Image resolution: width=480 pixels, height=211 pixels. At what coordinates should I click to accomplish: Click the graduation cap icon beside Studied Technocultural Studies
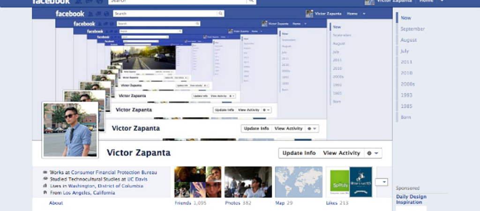coord(45,179)
